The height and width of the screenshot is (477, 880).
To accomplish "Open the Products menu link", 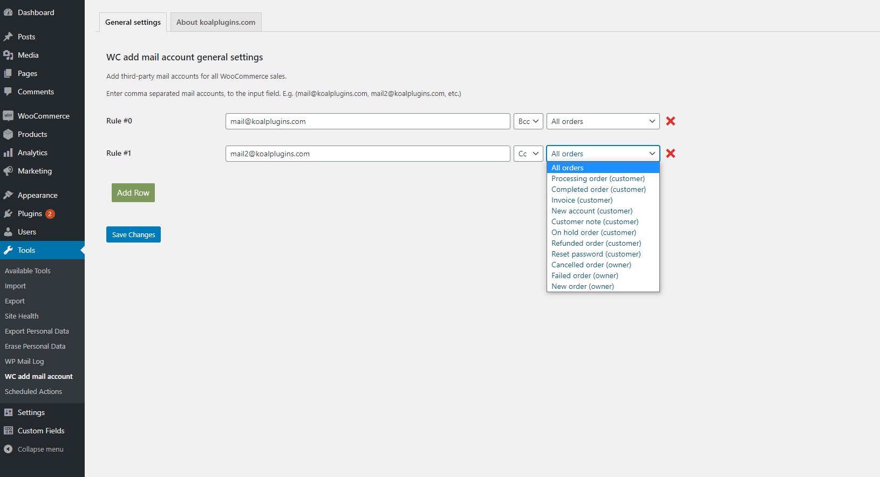I will [32, 134].
